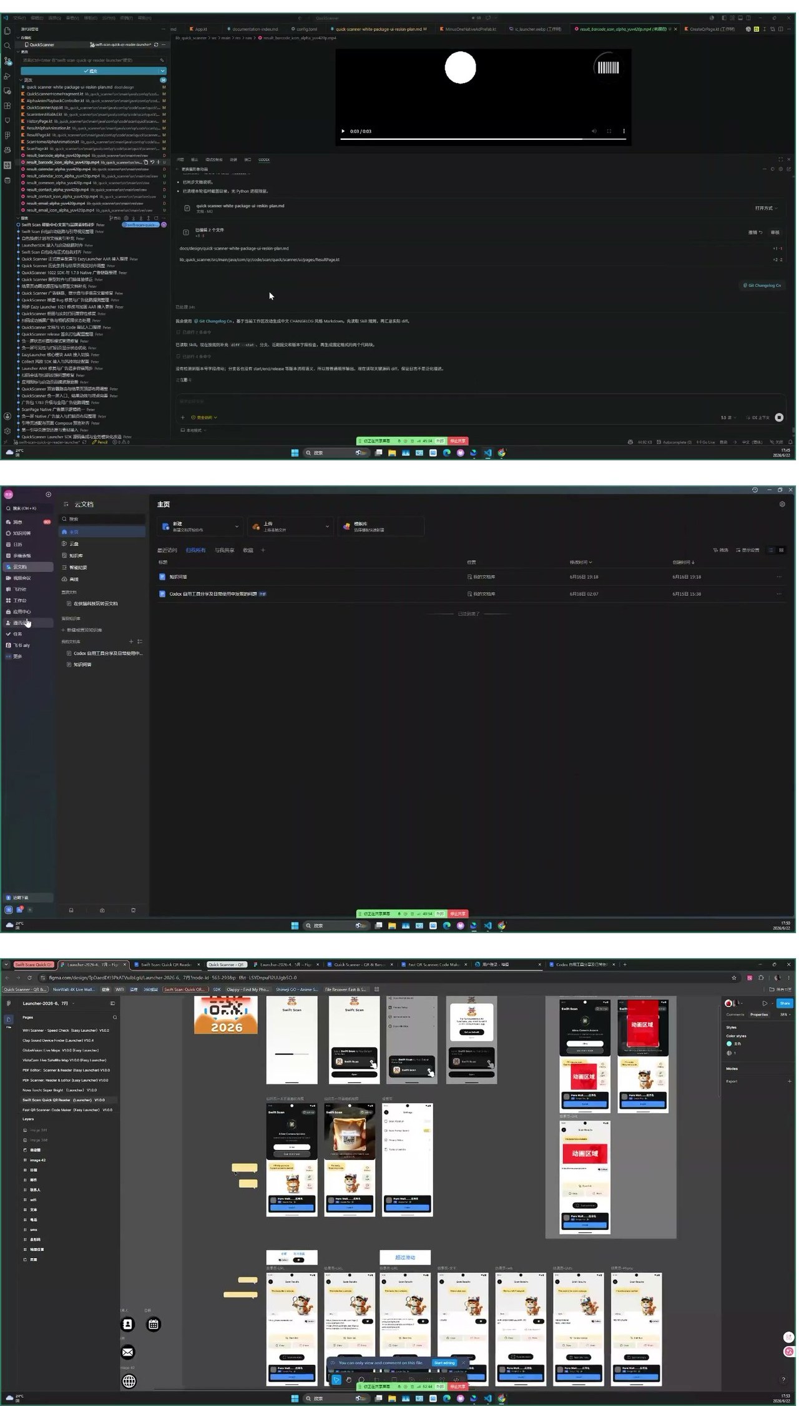Sort by 修改时间 column in Feishu
This screenshot has width=799, height=1406.
581,562
